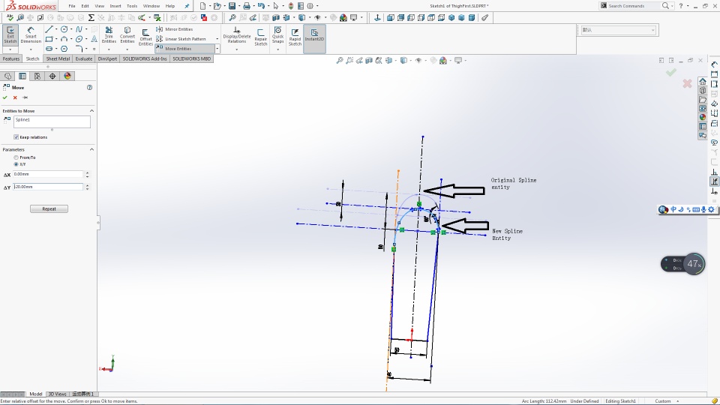Open the PropertyManager tab
720x405 pixels.
point(22,76)
